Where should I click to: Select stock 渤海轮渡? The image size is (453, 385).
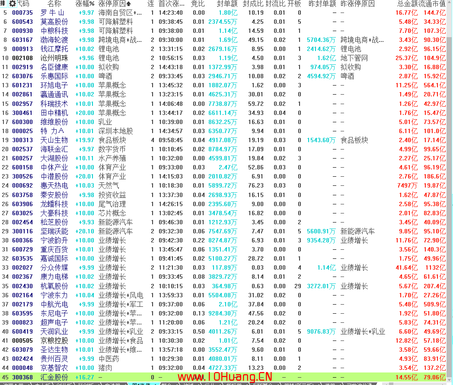[54, 40]
